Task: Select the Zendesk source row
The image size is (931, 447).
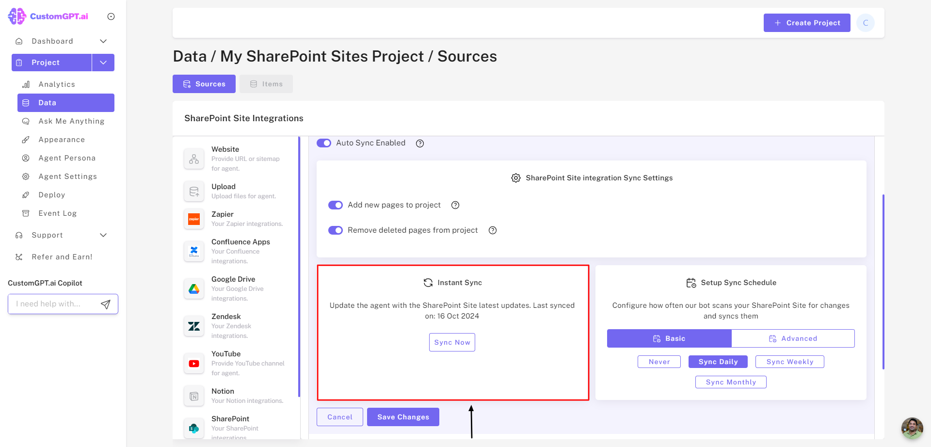Action: (x=237, y=326)
